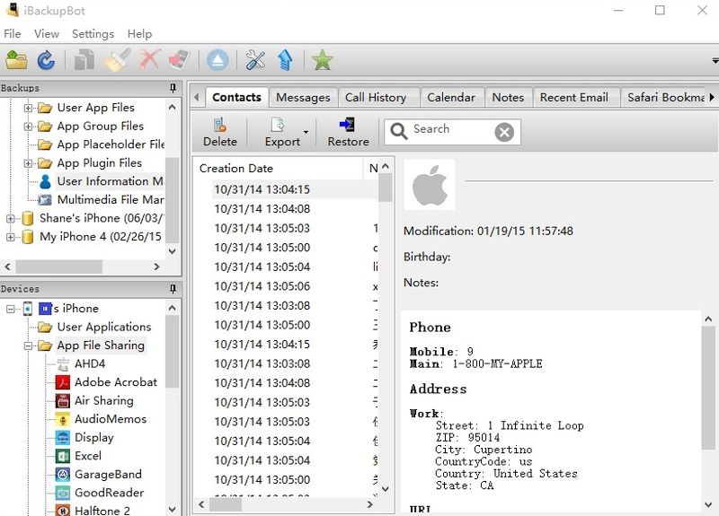Open backup folder toolbar icon
The width and height of the screenshot is (719, 516).
(16, 60)
